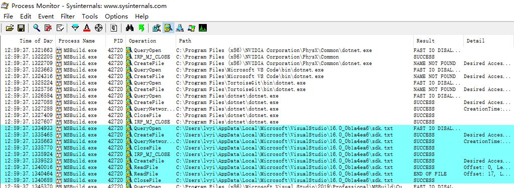The width and height of the screenshot is (514, 188).
Task: Toggle Autoscroll in the toolbar
Action: pyautogui.click(x=48, y=28)
